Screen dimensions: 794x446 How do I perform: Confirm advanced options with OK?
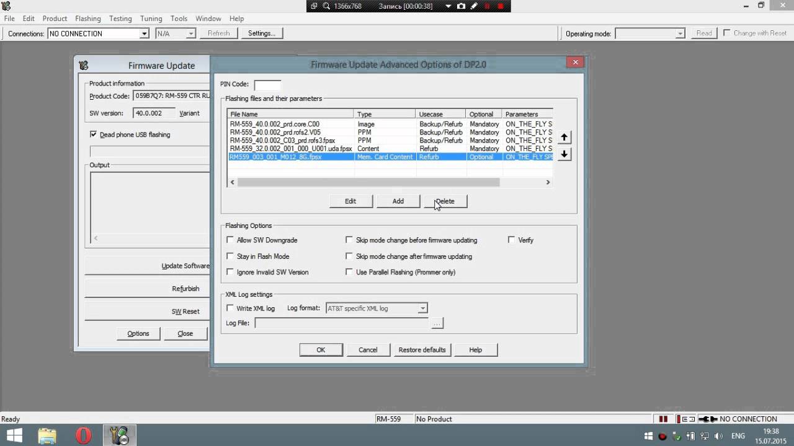click(321, 350)
